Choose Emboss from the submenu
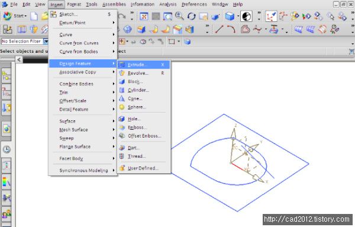355x227 pixels. (144, 127)
